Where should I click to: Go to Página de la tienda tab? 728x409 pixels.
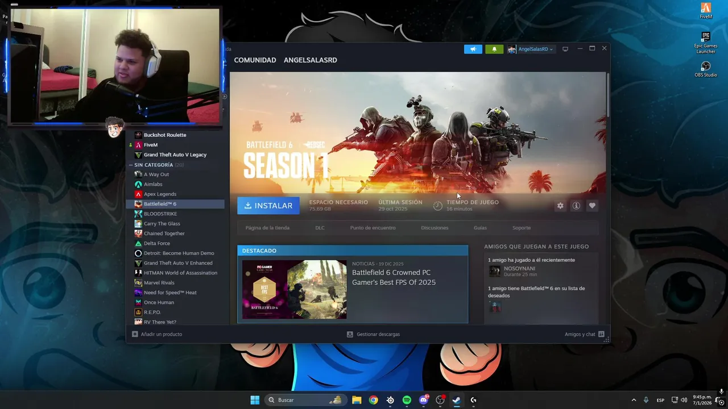click(x=267, y=228)
